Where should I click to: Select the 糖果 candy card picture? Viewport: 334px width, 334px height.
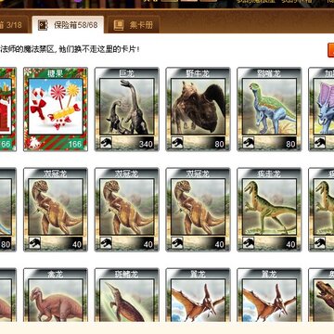point(56,107)
